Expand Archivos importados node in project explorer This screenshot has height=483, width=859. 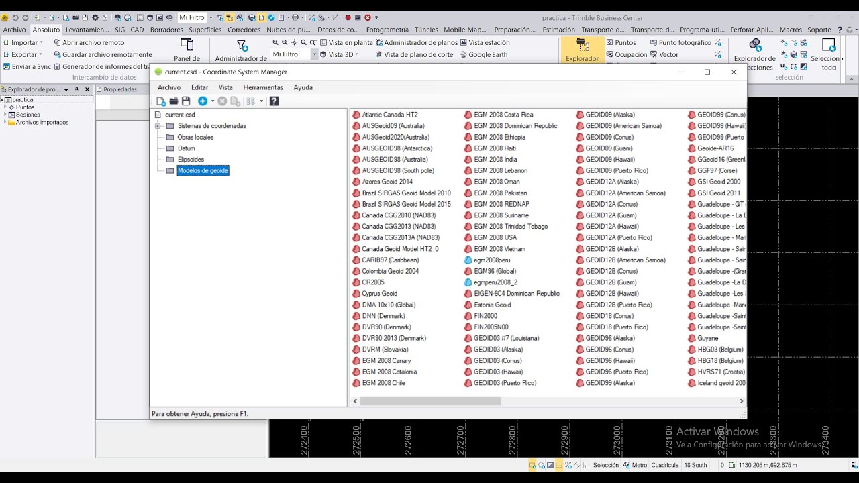(5, 123)
